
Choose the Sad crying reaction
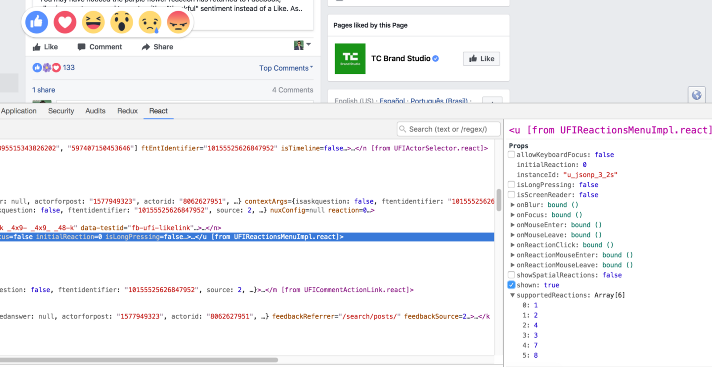click(150, 22)
